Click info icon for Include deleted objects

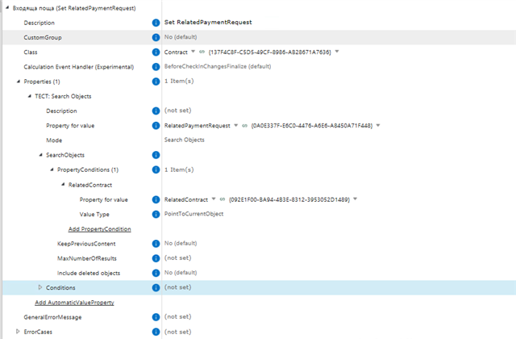point(156,273)
